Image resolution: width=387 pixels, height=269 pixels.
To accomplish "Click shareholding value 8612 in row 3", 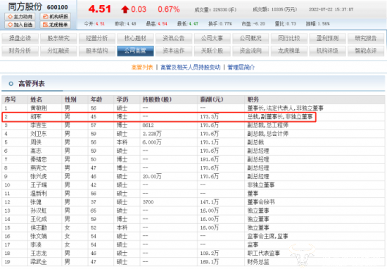I will tap(148, 125).
